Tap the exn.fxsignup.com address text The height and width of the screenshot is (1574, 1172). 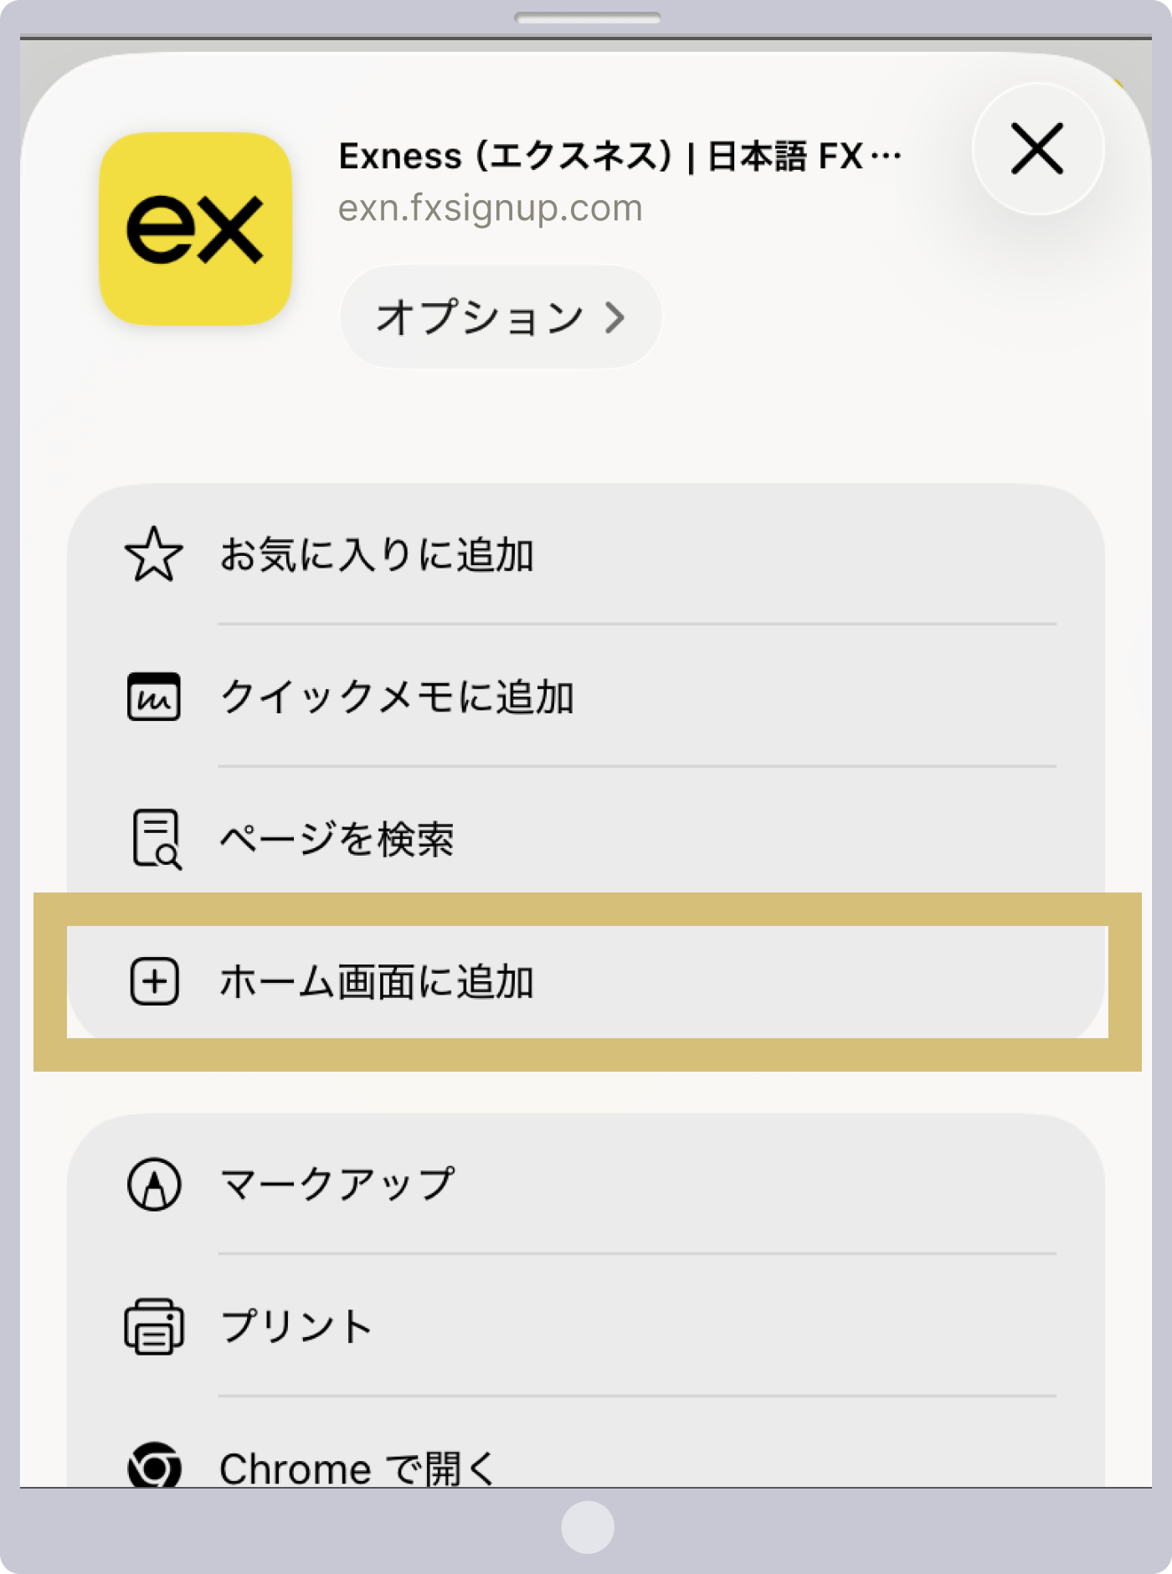490,208
